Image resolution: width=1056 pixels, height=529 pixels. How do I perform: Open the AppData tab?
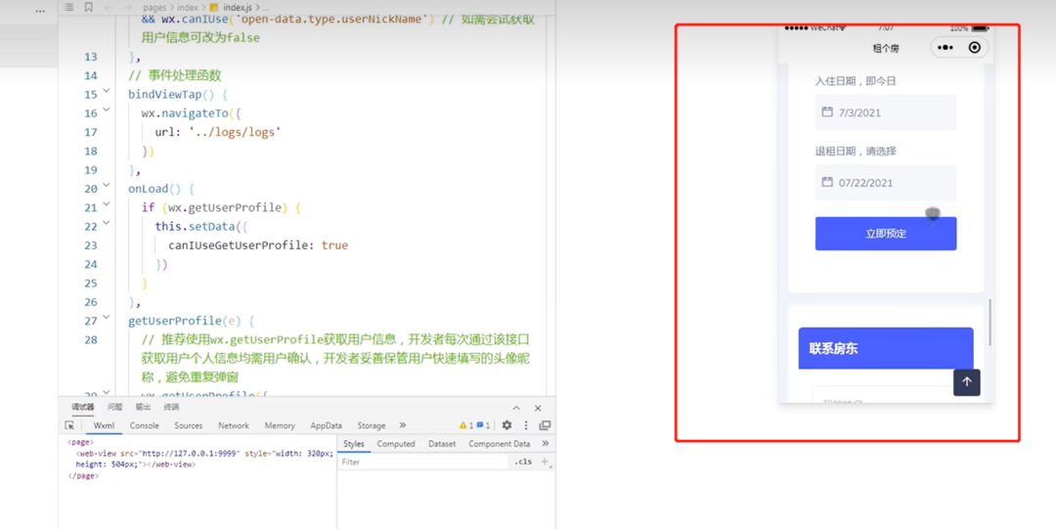pos(326,425)
